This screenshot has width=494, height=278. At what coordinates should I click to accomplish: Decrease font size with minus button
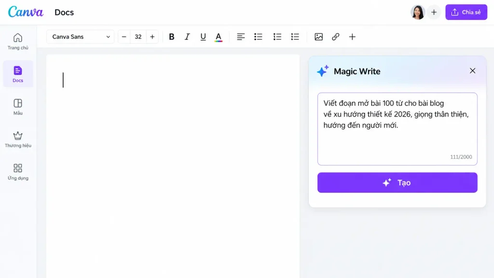tap(124, 37)
